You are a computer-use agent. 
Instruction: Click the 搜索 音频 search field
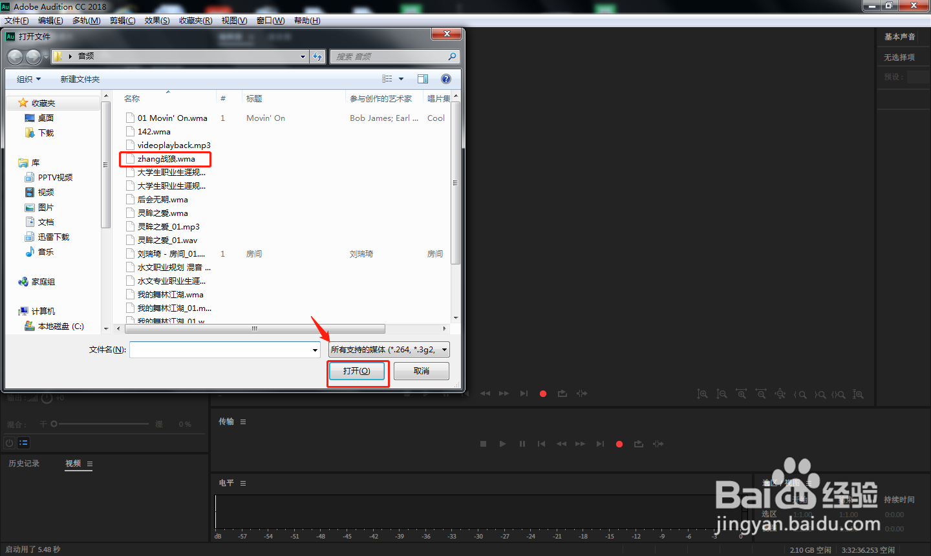(388, 57)
